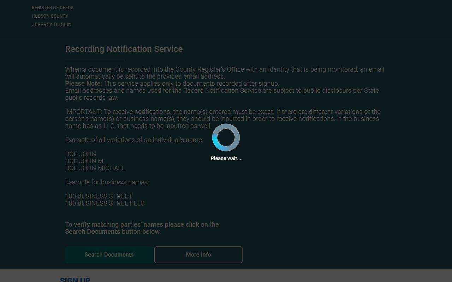Click the JEFFREY DUBLIN header text
Screen dimensions: 452x282
[x=52, y=24]
